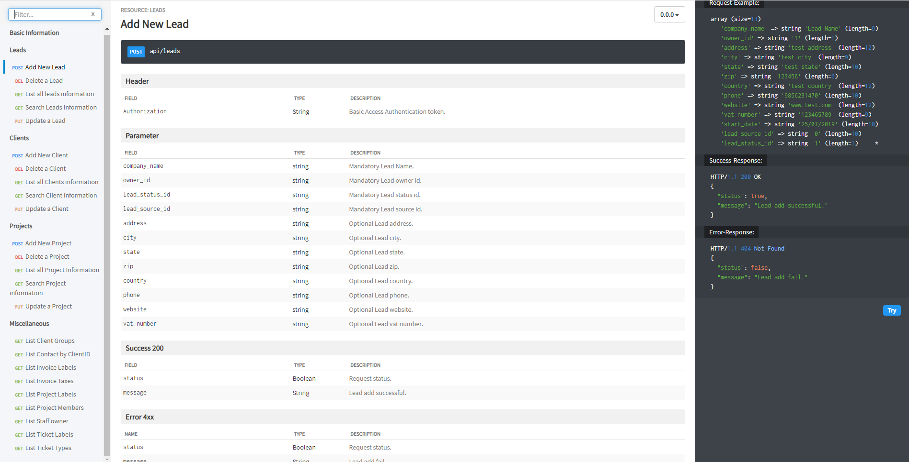This screenshot has width=909, height=462.
Task: Select the vat_number parameter field
Action: pos(140,324)
